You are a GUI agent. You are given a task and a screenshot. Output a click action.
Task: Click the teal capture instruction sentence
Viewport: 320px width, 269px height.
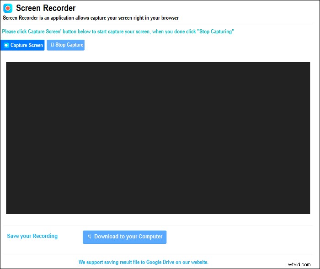(x=118, y=32)
